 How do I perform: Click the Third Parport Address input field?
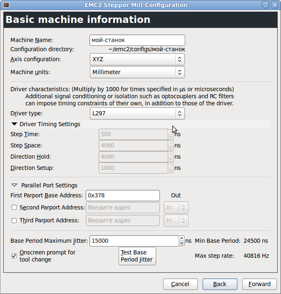click(x=123, y=221)
